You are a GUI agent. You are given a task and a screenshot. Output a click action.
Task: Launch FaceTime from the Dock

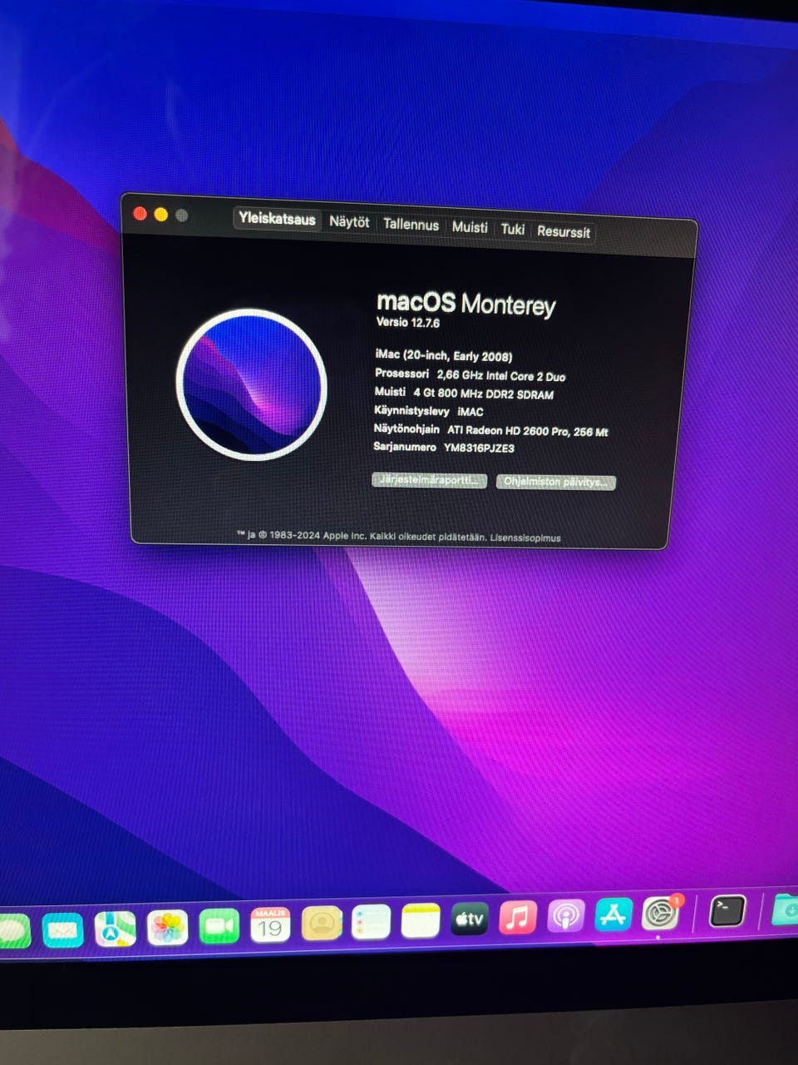click(219, 926)
